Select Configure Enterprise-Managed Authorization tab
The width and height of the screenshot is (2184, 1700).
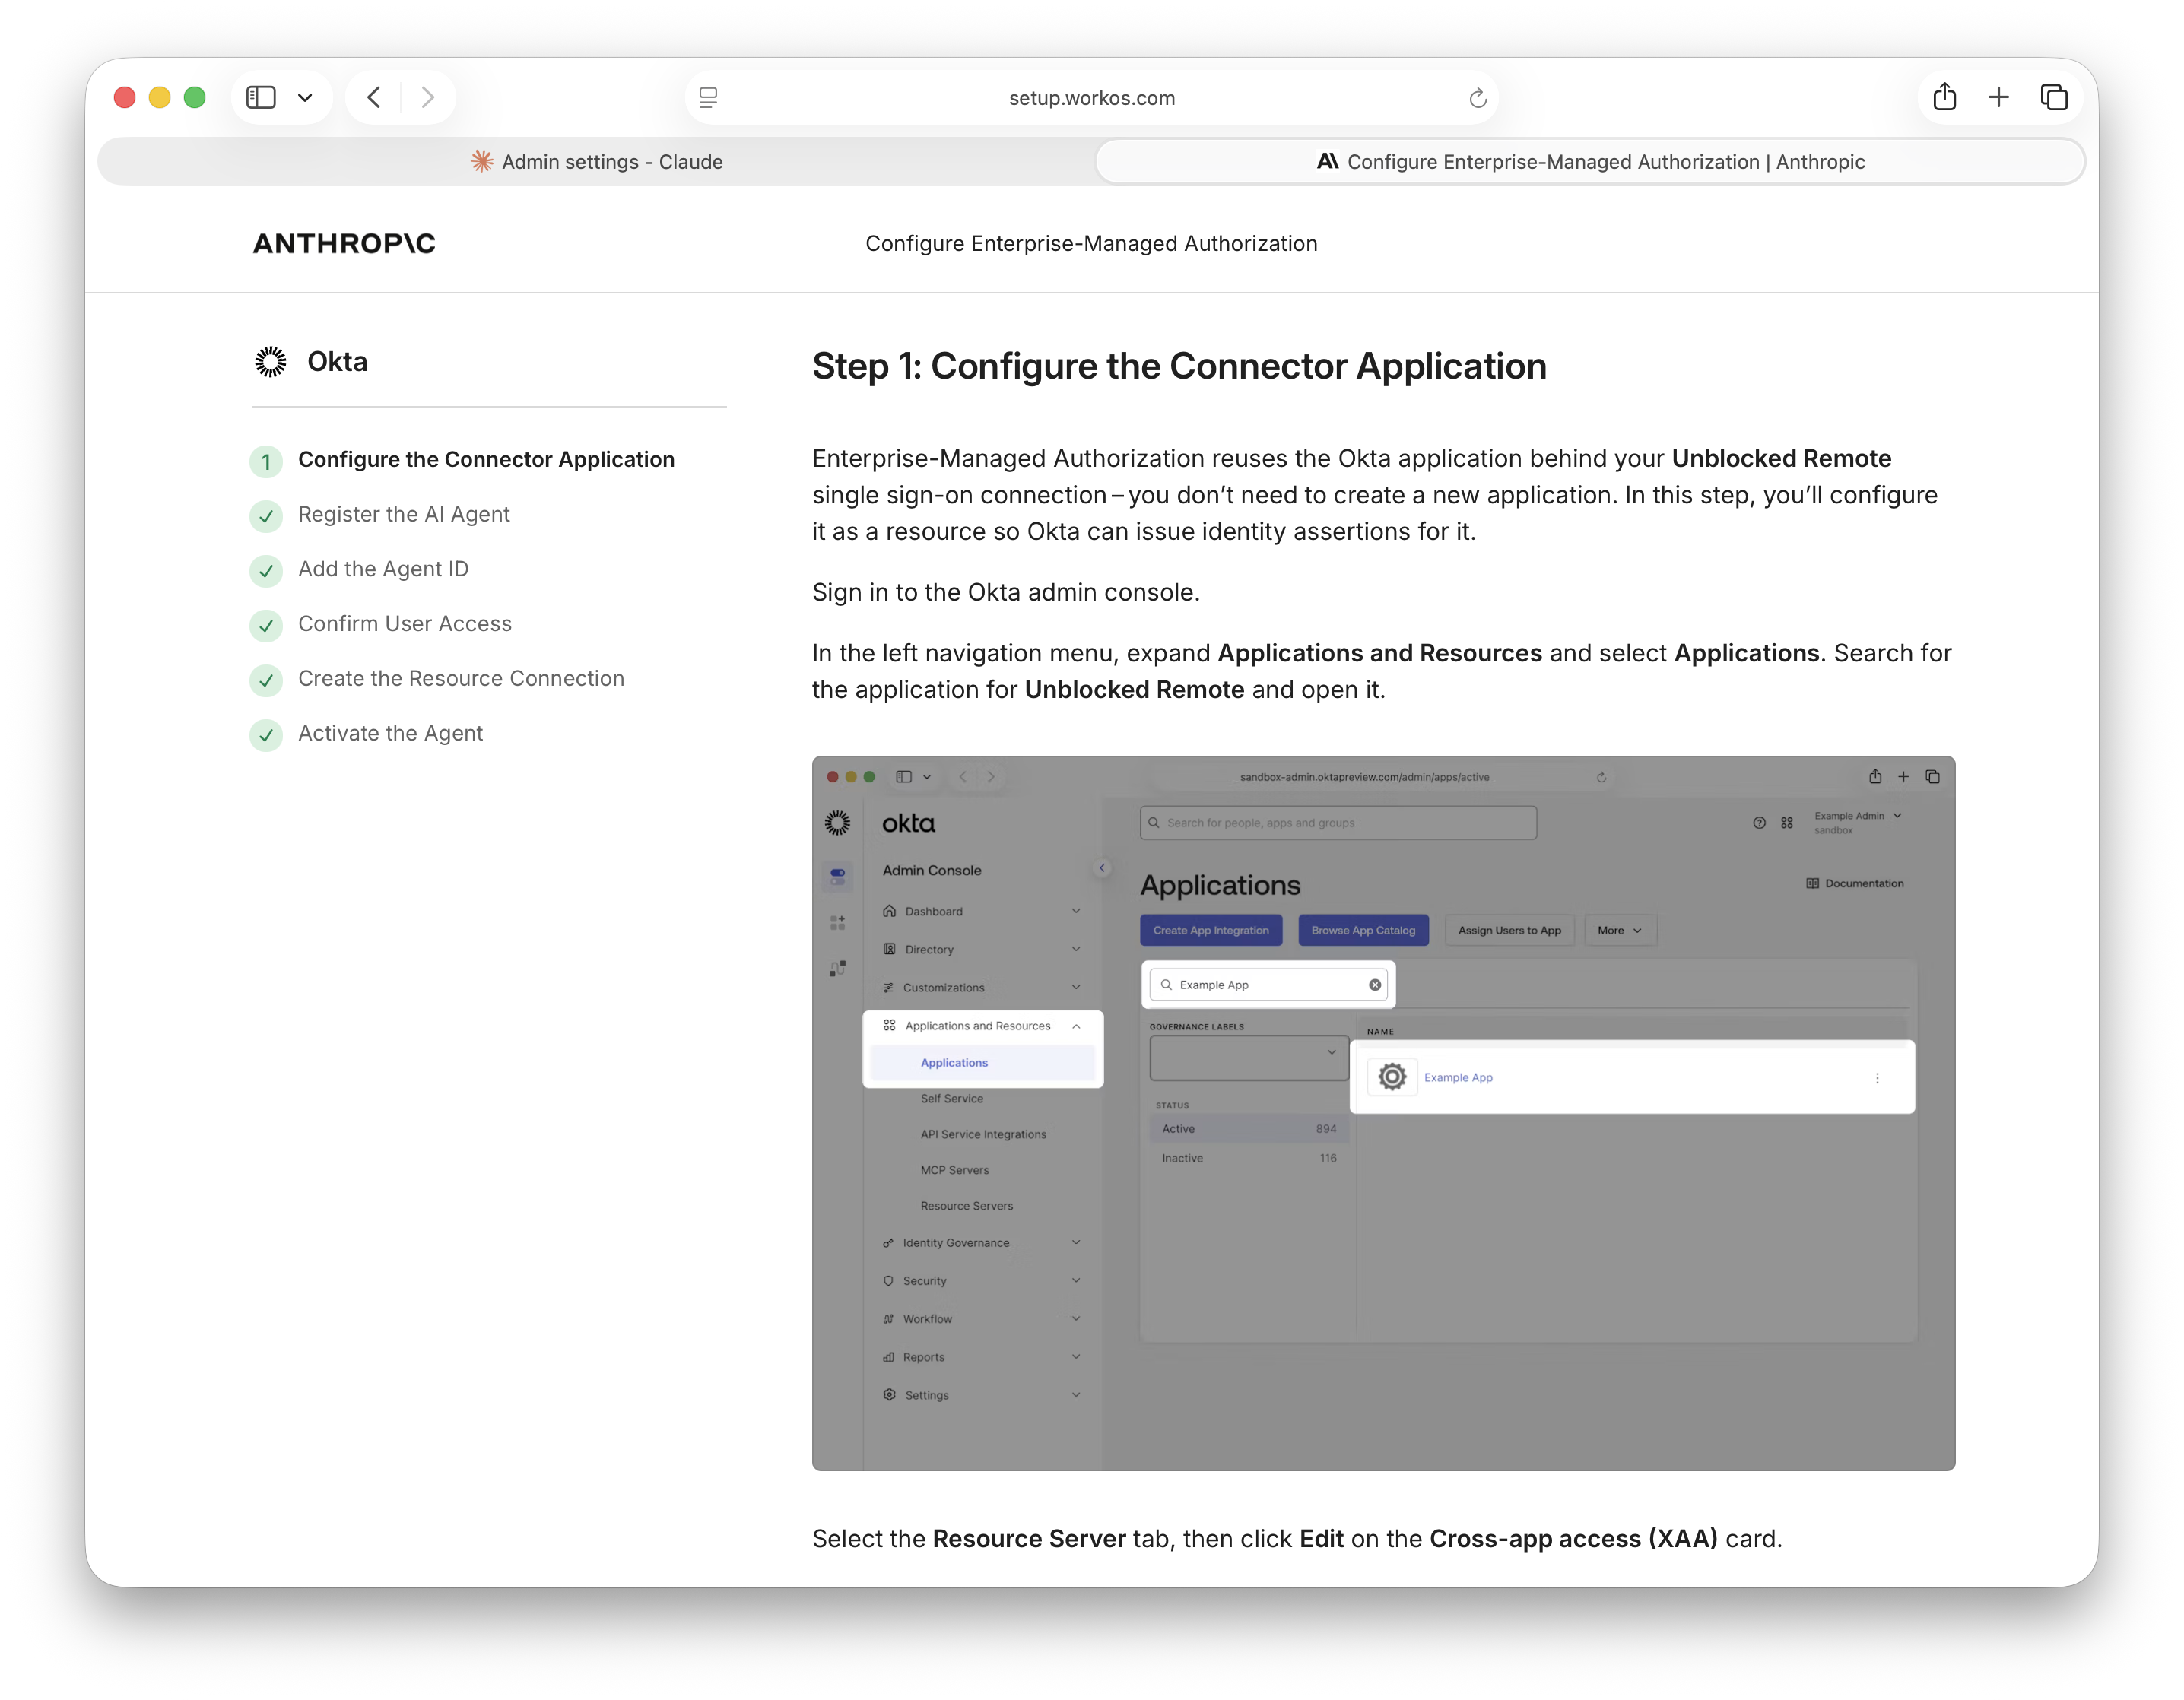1590,162
